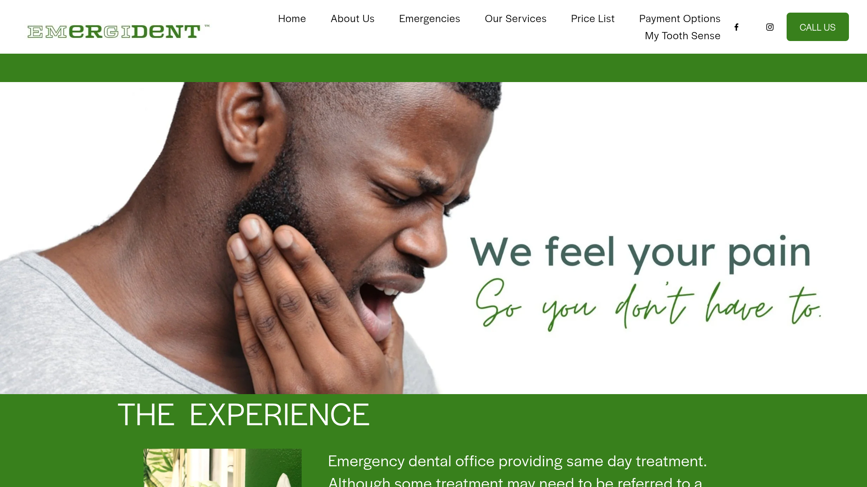The image size is (867, 487).
Task: Open the Facebook page icon
Action: pyautogui.click(x=736, y=27)
